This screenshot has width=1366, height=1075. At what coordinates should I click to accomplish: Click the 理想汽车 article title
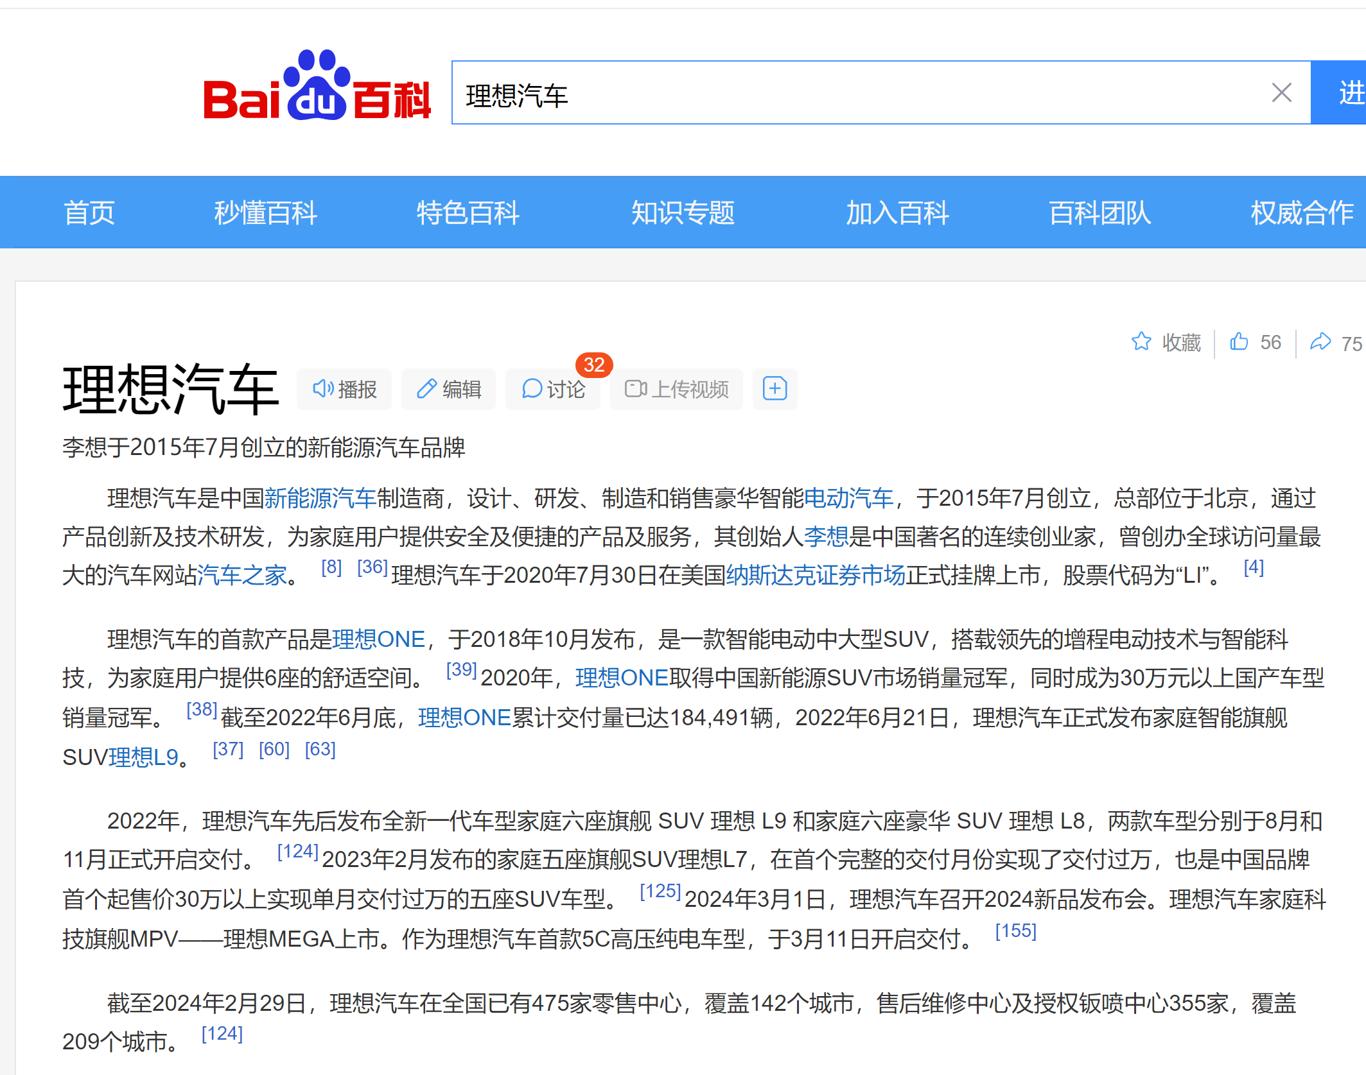click(x=171, y=389)
